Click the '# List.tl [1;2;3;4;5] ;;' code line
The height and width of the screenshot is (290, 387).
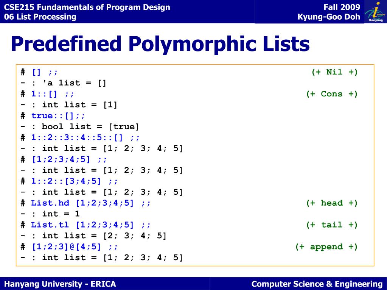pyautogui.click(x=85, y=225)
